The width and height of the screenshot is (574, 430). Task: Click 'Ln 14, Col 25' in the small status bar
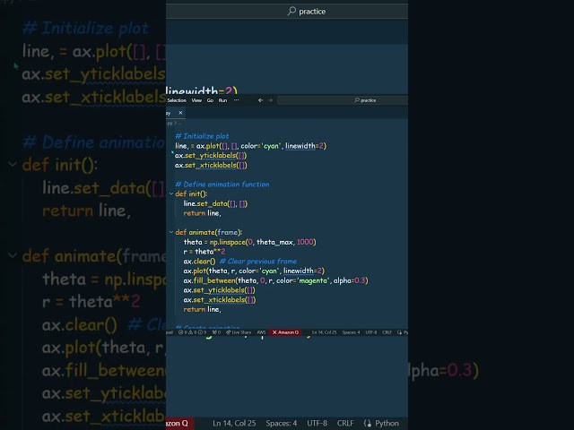tap(324, 332)
